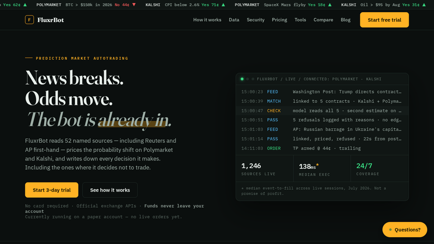Select the 15:01:03 FEED AP Russian barrage row
Viewport: 434px width, 244px height.
click(x=322, y=130)
